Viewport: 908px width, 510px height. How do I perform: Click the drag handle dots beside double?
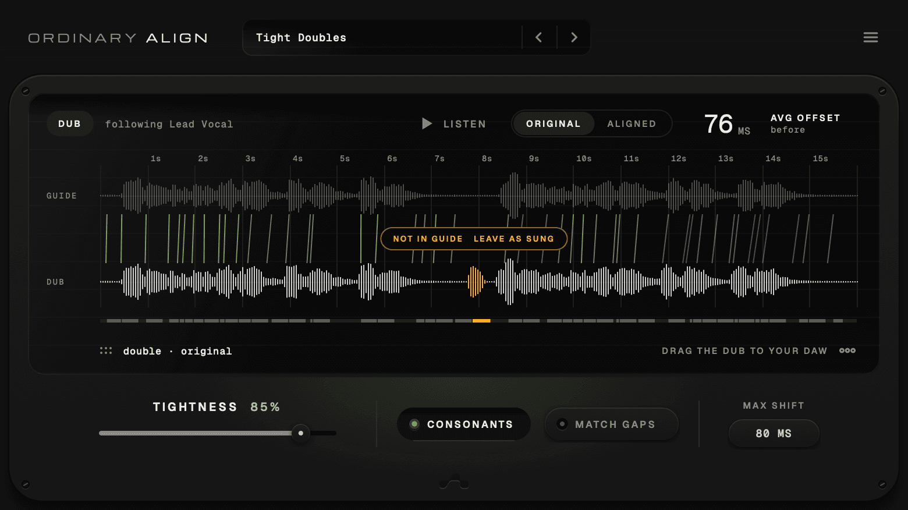[106, 350]
